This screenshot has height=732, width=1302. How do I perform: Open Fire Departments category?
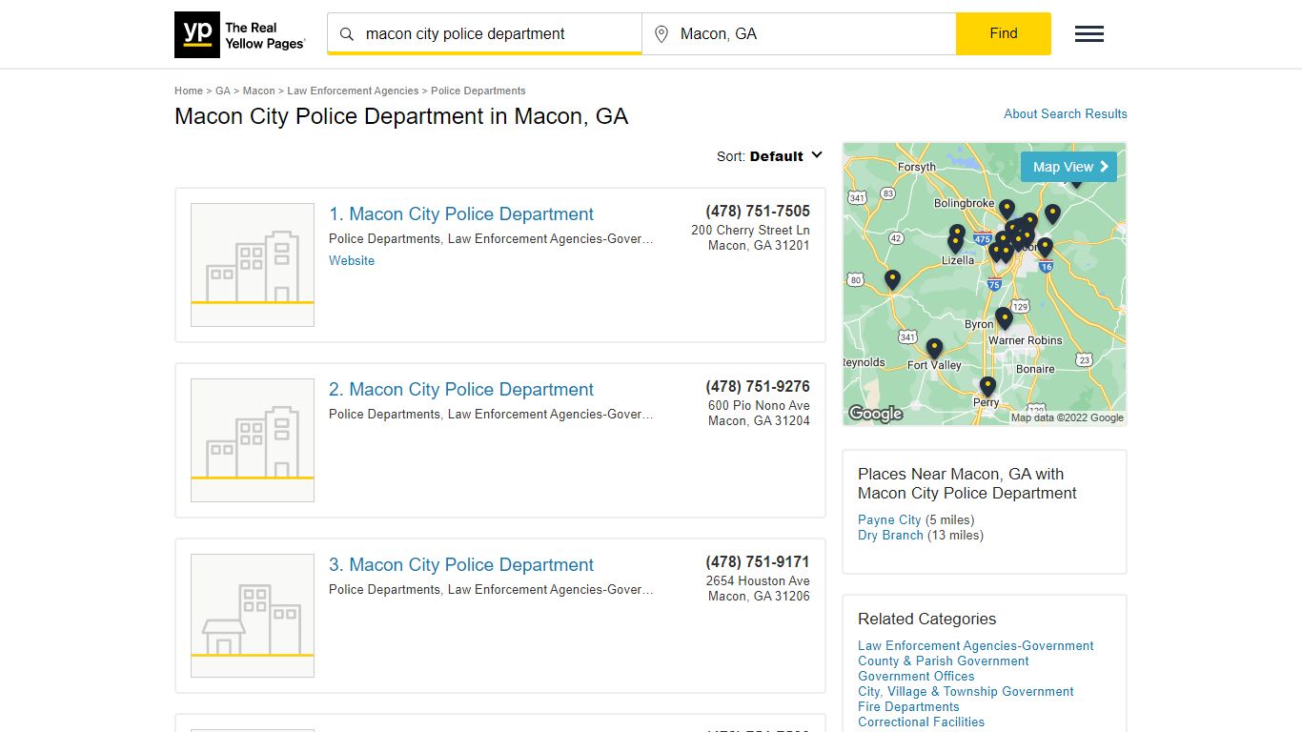908,707
